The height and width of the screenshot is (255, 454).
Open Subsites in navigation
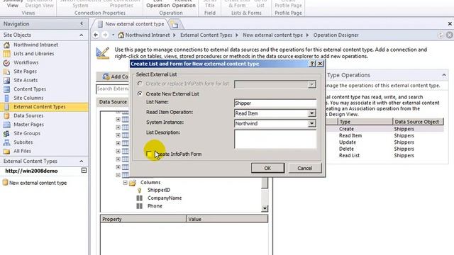click(x=23, y=142)
